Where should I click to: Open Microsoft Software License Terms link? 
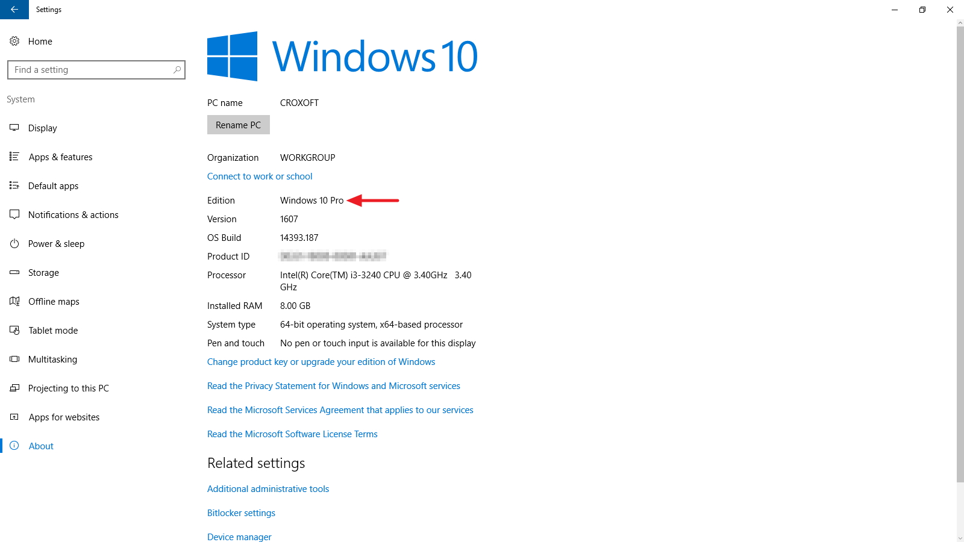click(292, 434)
